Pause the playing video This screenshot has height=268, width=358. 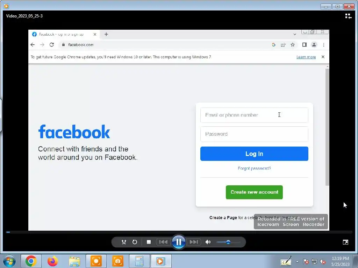pos(179,242)
